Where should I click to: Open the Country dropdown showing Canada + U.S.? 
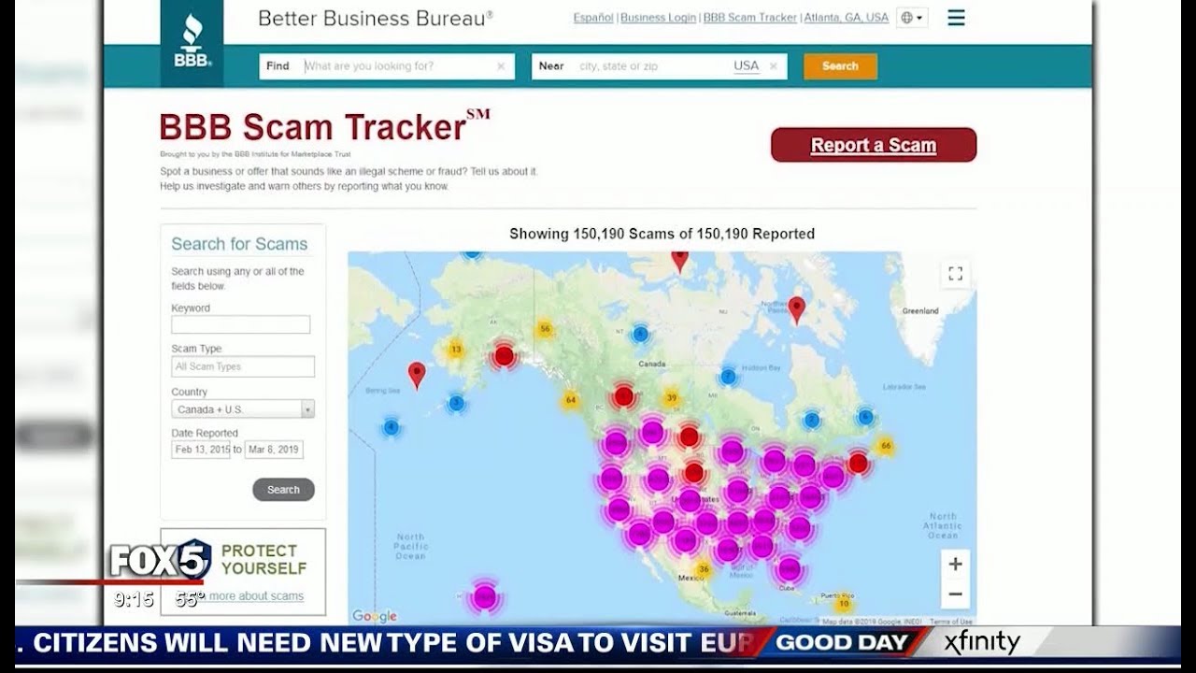point(243,409)
